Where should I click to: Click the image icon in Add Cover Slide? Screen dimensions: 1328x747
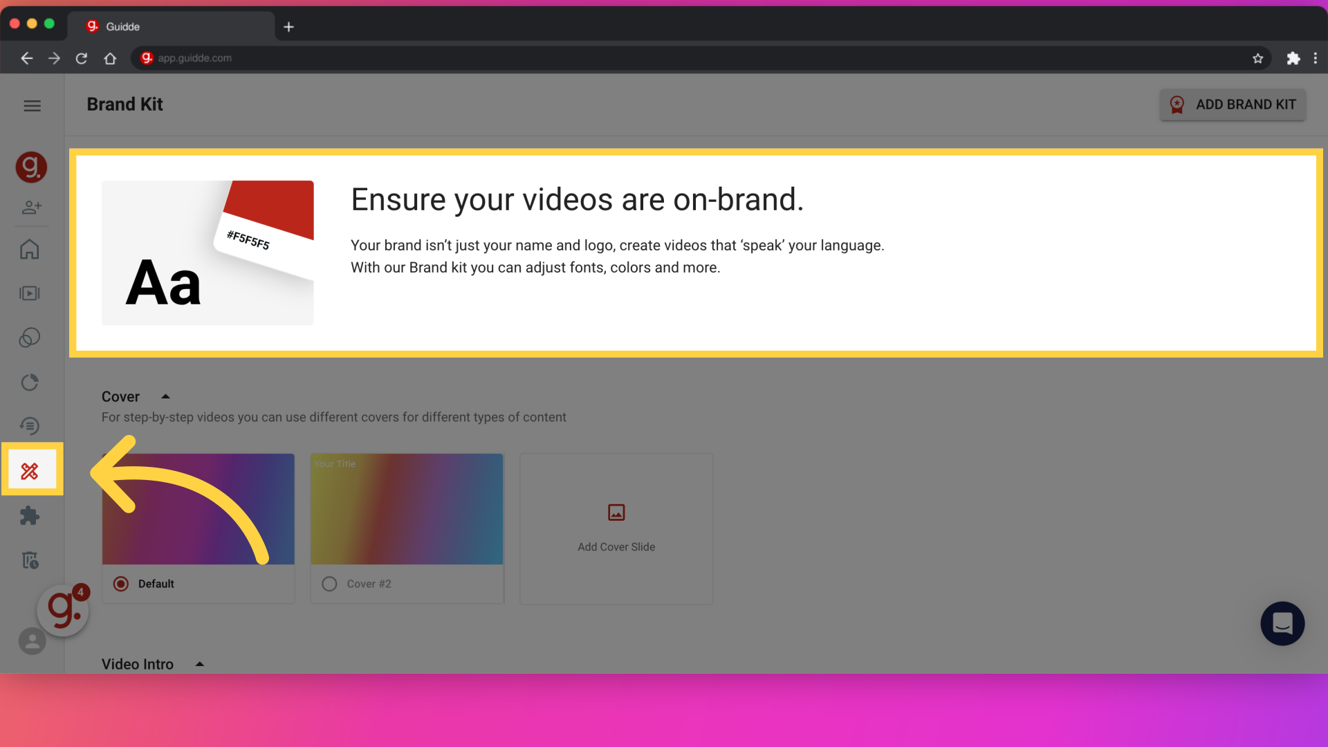(x=616, y=513)
